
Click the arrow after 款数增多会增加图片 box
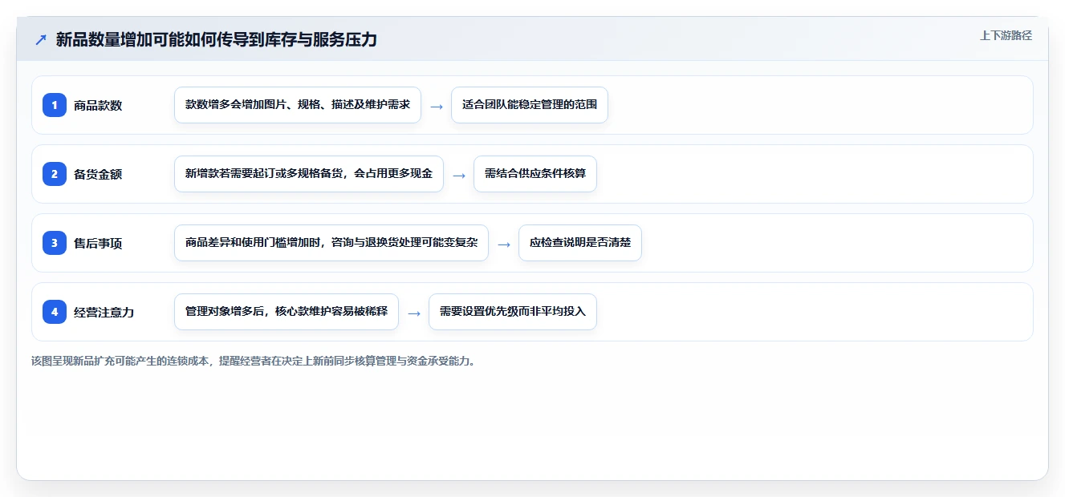click(x=437, y=106)
